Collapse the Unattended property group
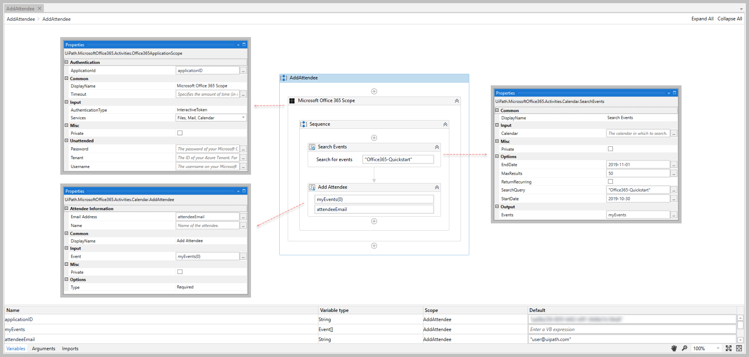Screen dimensions: 749x357 pyautogui.click(x=67, y=140)
